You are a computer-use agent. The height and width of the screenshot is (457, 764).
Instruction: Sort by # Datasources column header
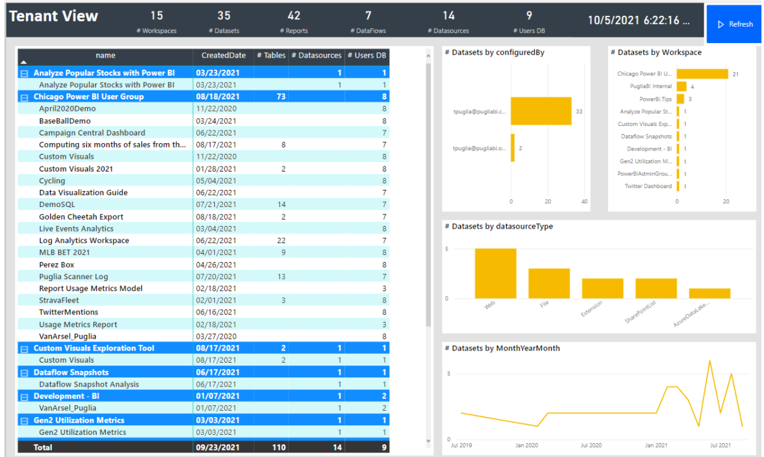click(316, 56)
